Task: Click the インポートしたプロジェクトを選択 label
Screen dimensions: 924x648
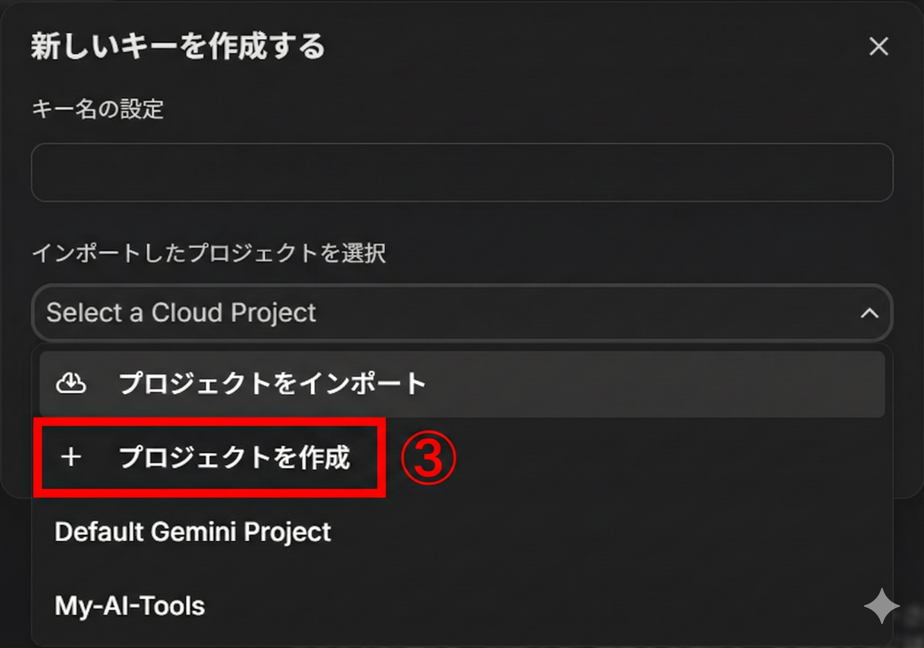Action: (208, 253)
